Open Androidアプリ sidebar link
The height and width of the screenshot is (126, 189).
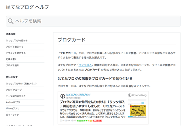(x=13, y=102)
